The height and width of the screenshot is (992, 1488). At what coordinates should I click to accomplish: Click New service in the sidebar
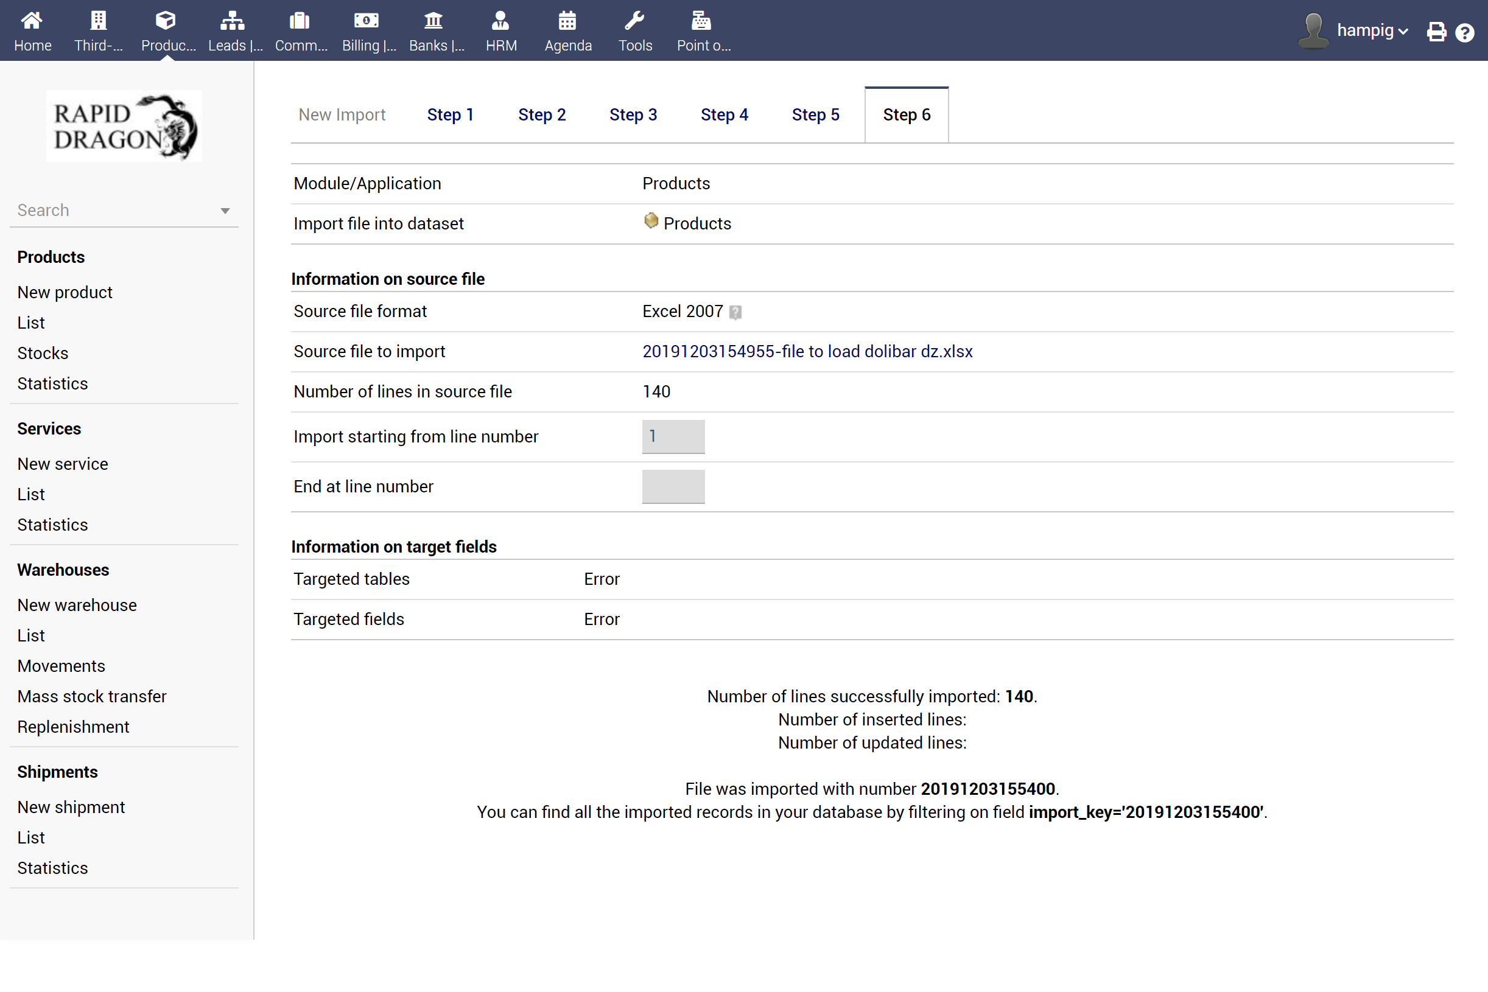(x=63, y=464)
